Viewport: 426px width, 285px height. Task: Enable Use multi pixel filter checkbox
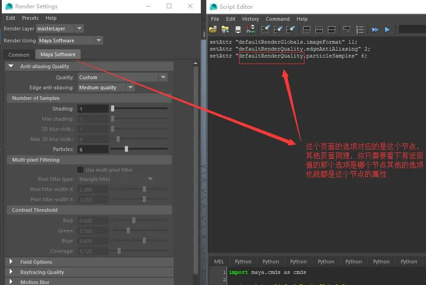point(81,170)
